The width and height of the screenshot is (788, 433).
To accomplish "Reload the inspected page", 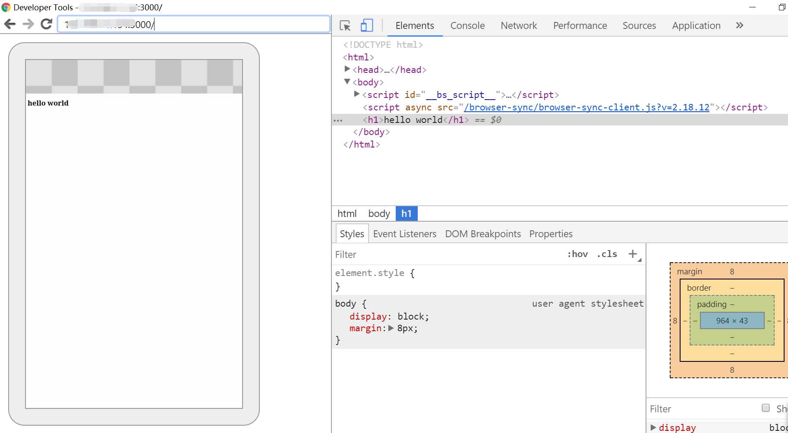I will pyautogui.click(x=46, y=24).
